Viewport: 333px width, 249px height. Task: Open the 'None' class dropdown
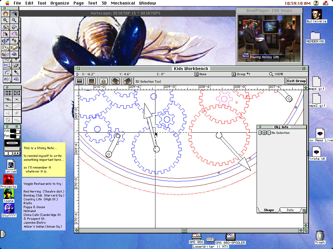click(x=196, y=74)
